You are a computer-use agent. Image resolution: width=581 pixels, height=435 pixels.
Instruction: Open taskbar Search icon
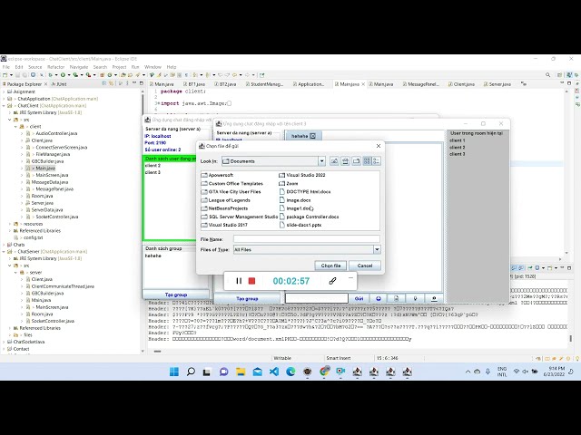coord(191,372)
